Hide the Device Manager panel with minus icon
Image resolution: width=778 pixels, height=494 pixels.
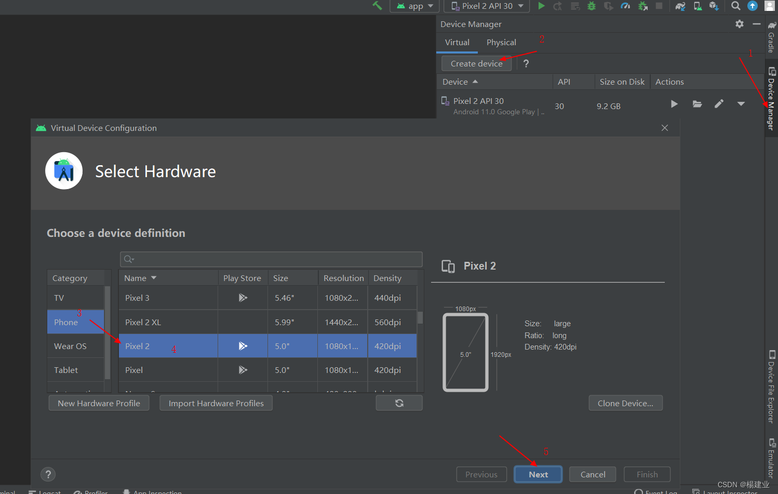757,24
